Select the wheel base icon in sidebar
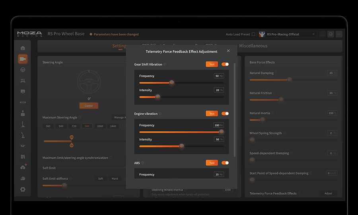The image size is (358, 215). click(x=23, y=59)
